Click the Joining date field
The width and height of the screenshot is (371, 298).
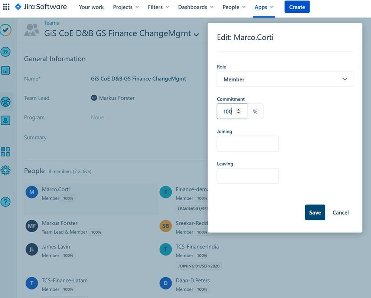pos(248,143)
